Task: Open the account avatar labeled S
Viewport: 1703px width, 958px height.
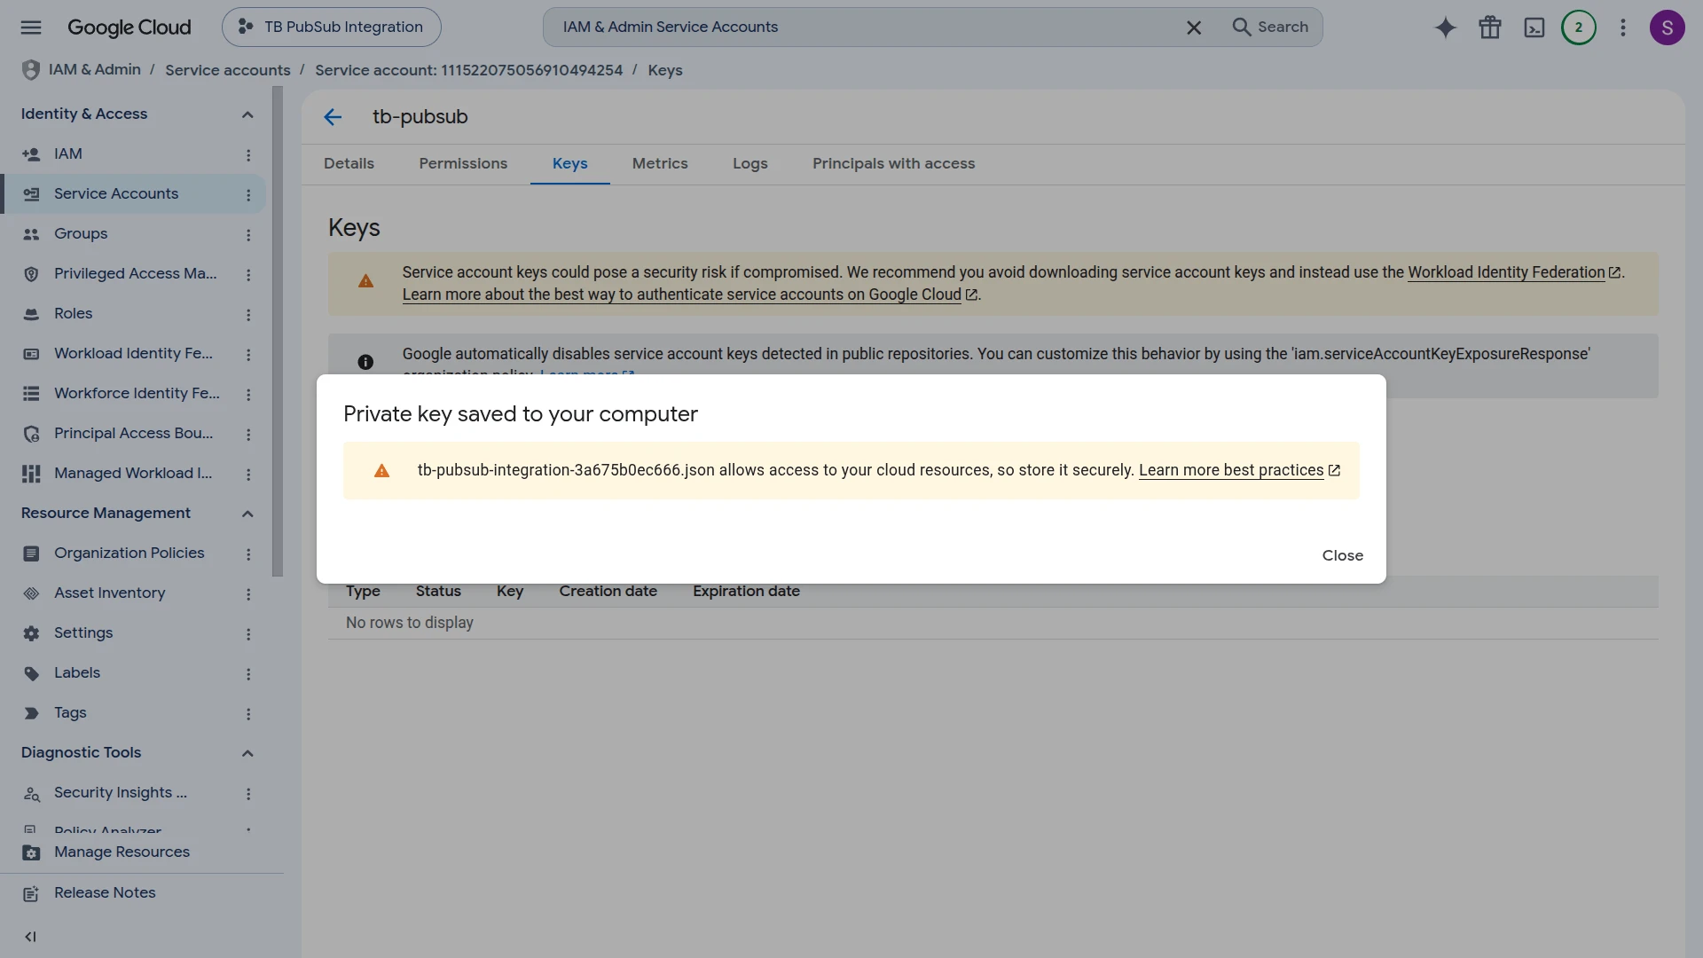Action: (x=1668, y=27)
